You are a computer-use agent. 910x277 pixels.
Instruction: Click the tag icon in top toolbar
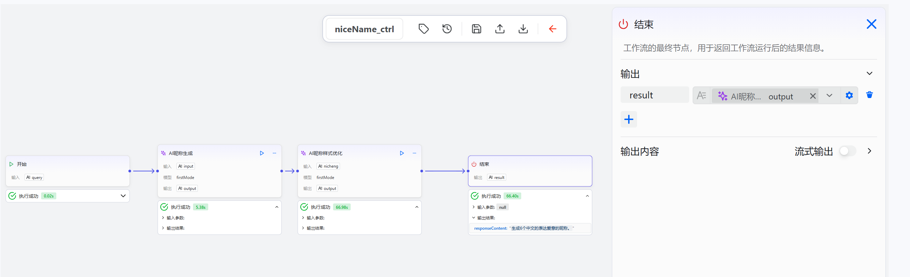(423, 28)
